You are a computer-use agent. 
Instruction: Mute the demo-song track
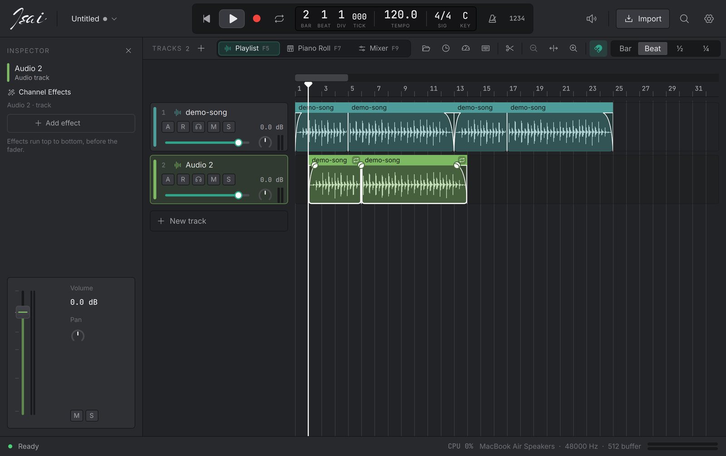coord(214,127)
